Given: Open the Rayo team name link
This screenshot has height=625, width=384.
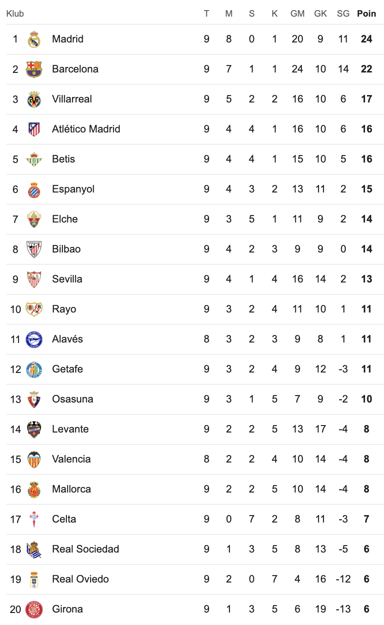Looking at the screenshot, I should [64, 309].
